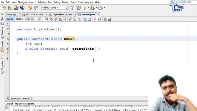This screenshot has width=197, height=111.
Task: Click the Toggle Bookmark icon
Action: click(x=79, y=19)
